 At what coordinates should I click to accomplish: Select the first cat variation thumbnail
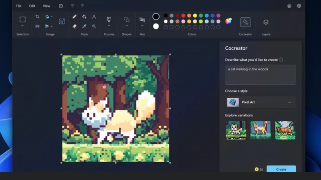236,130
